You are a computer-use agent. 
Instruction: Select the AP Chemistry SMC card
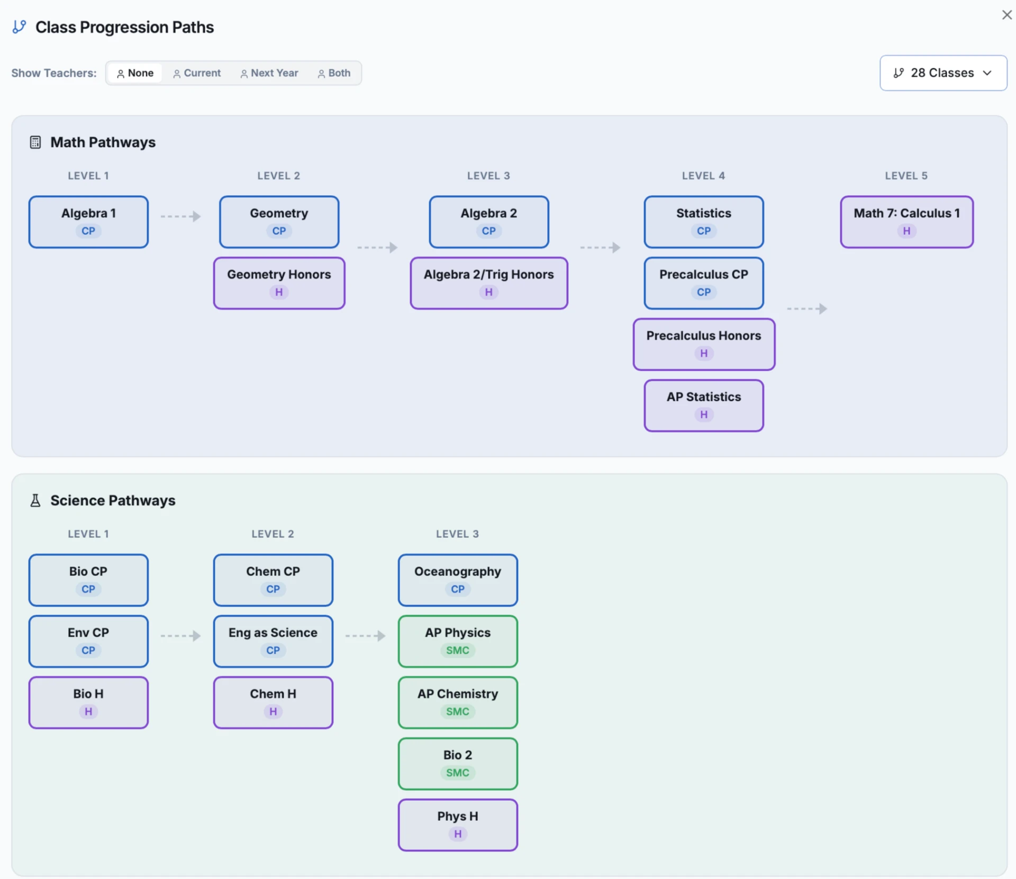[x=458, y=702]
